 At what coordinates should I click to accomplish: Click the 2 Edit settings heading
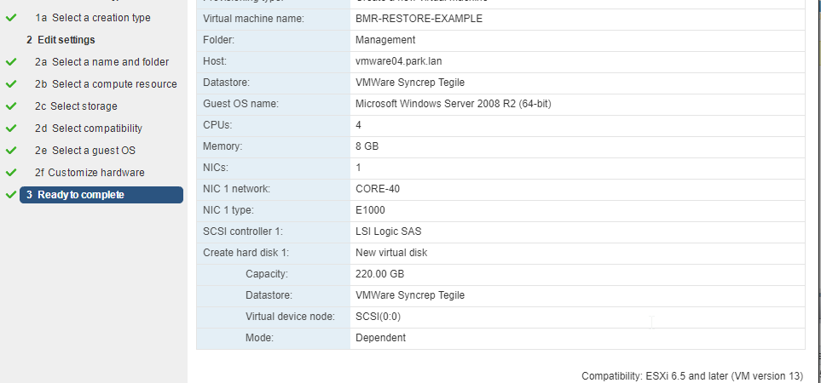[61, 40]
